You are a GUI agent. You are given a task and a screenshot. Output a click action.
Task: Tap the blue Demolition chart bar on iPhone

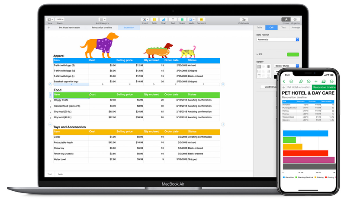306,133
